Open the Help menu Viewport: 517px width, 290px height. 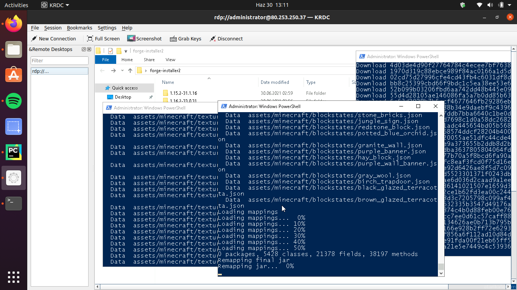tap(127, 28)
